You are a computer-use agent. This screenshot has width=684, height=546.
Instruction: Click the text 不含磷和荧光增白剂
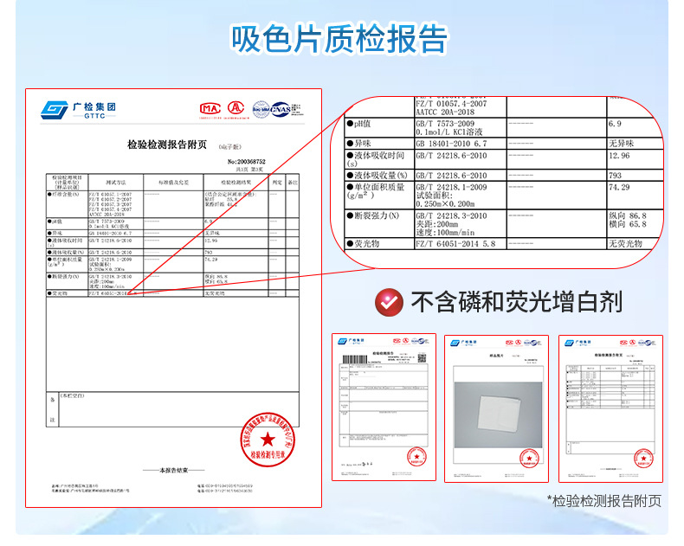pyautogui.click(x=517, y=302)
